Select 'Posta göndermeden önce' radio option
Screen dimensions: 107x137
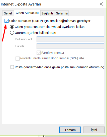coord(12,67)
